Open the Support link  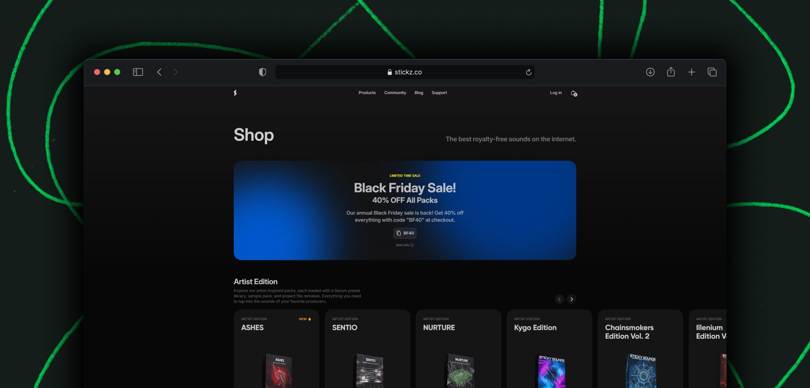coord(439,93)
